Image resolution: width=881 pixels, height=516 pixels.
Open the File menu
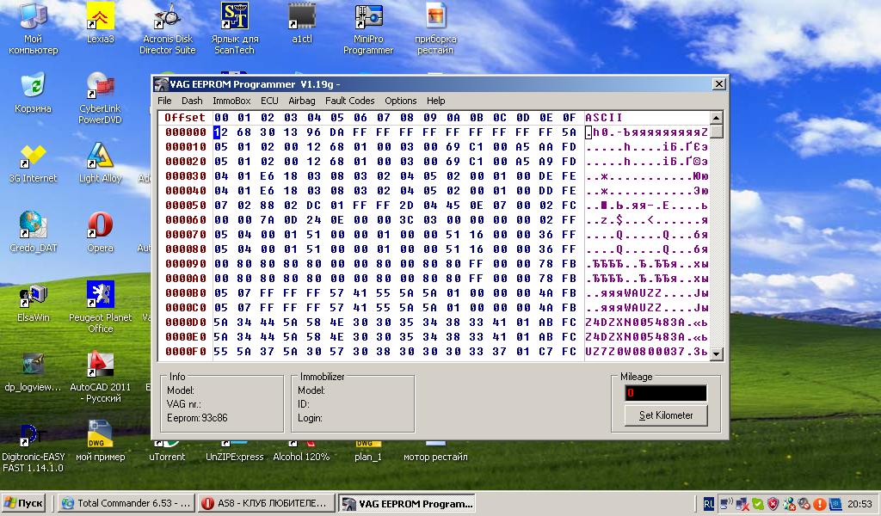click(x=164, y=101)
